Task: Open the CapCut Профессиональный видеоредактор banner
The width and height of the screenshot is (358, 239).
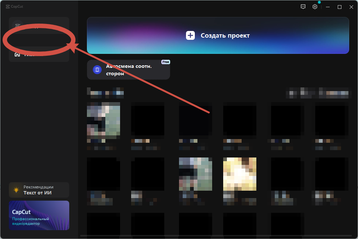Action: (x=39, y=215)
